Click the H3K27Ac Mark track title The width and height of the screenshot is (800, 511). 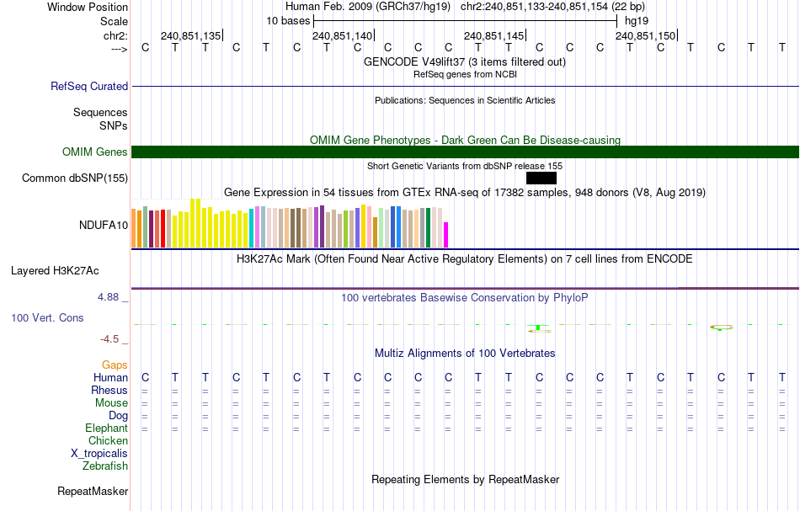pos(465,258)
